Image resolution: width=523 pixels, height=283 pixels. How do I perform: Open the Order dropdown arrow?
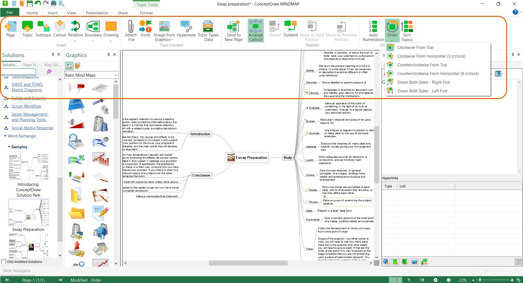392,41
